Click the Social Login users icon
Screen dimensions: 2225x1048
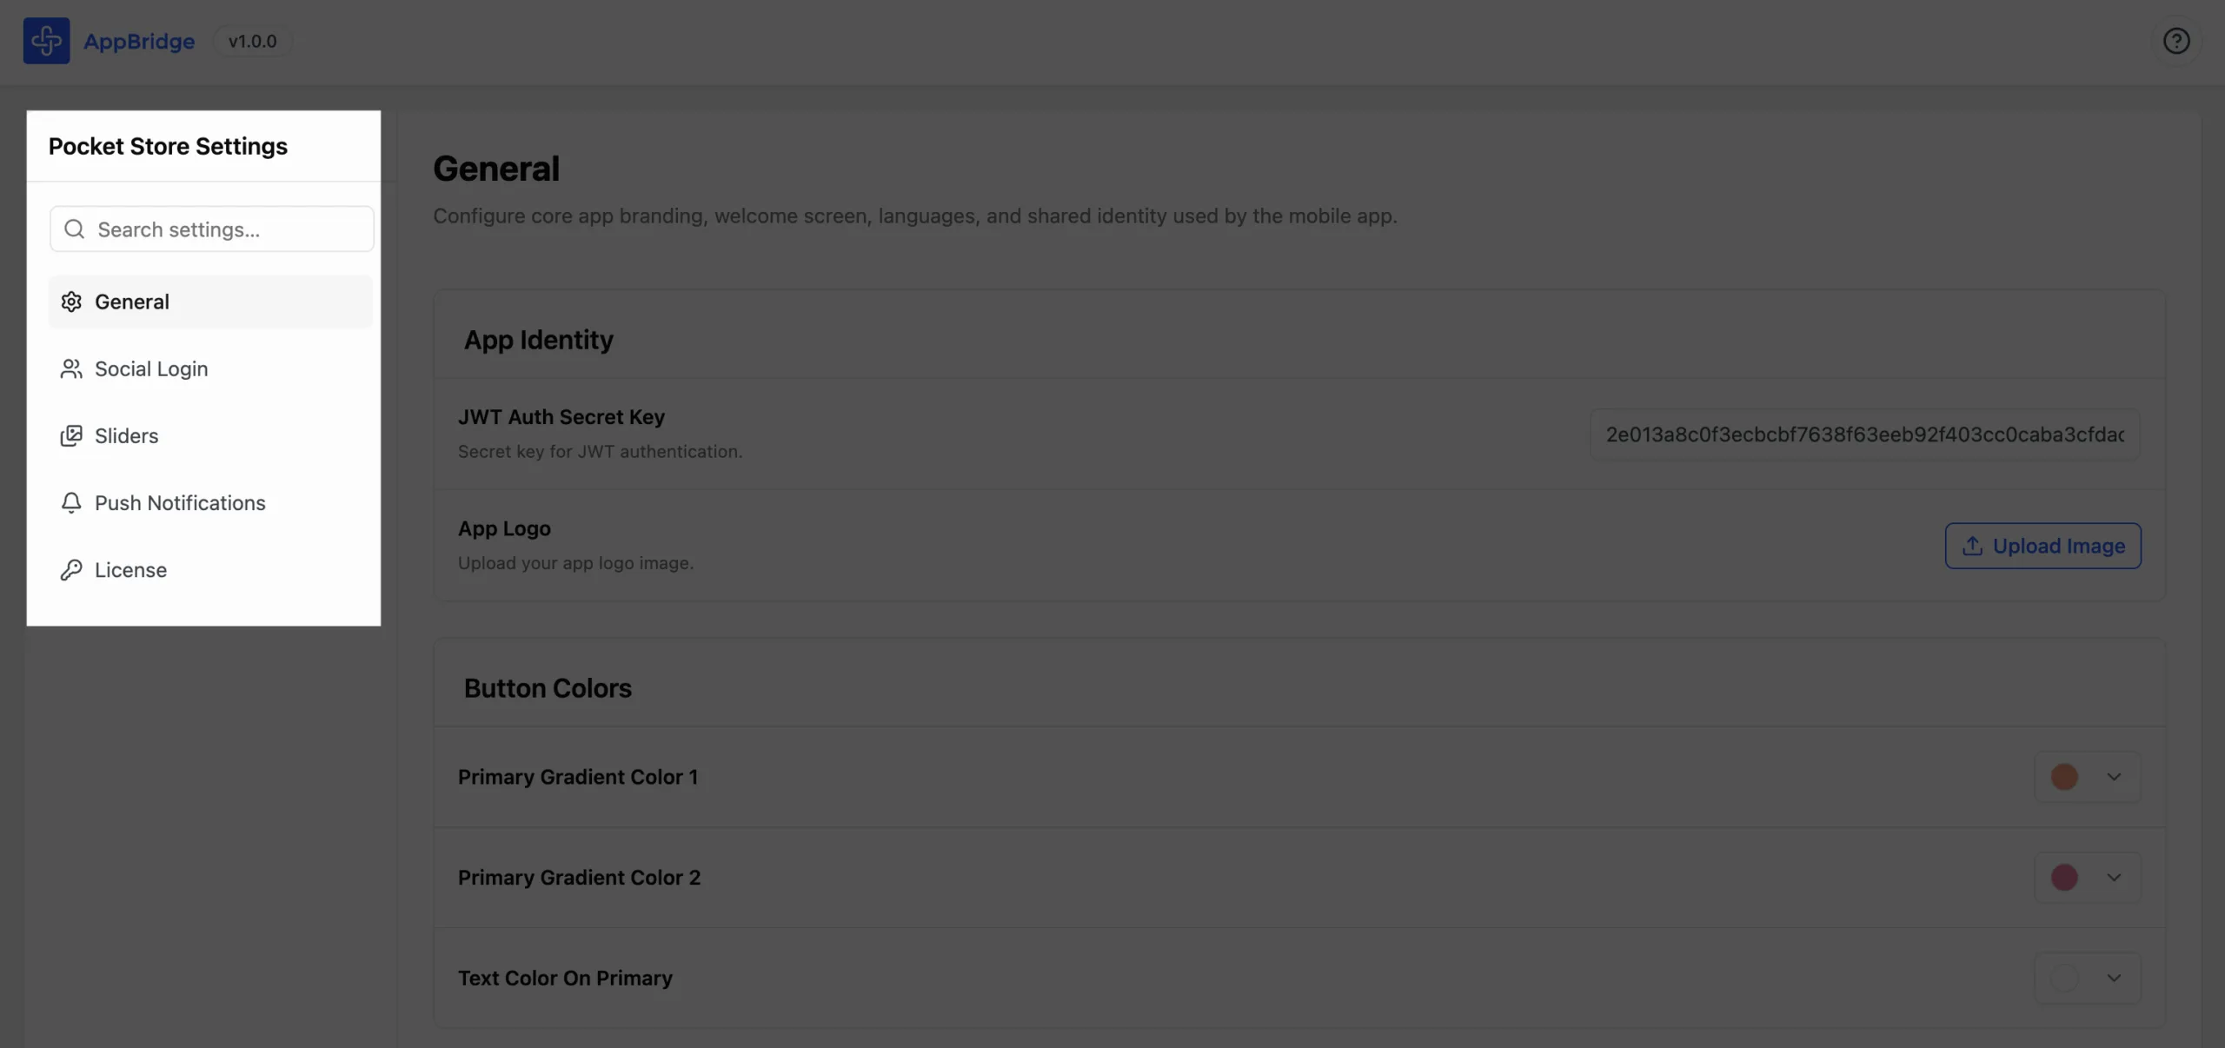pos(71,368)
